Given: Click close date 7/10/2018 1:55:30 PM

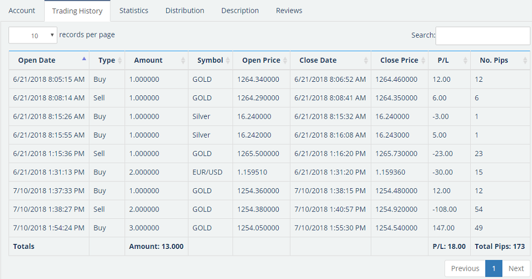Looking at the screenshot, I should click(331, 228).
